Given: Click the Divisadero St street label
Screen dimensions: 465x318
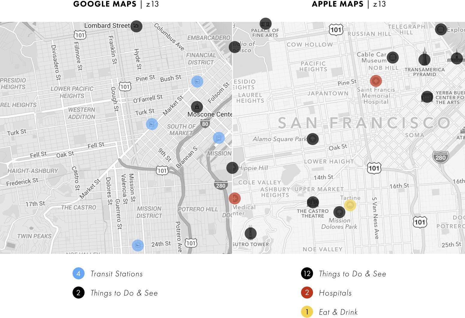Looking at the screenshot, I should [56, 62].
